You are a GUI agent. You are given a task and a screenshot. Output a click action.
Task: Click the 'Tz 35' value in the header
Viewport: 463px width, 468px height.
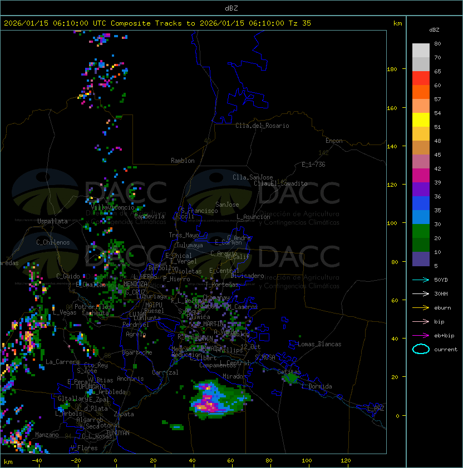tap(300, 23)
